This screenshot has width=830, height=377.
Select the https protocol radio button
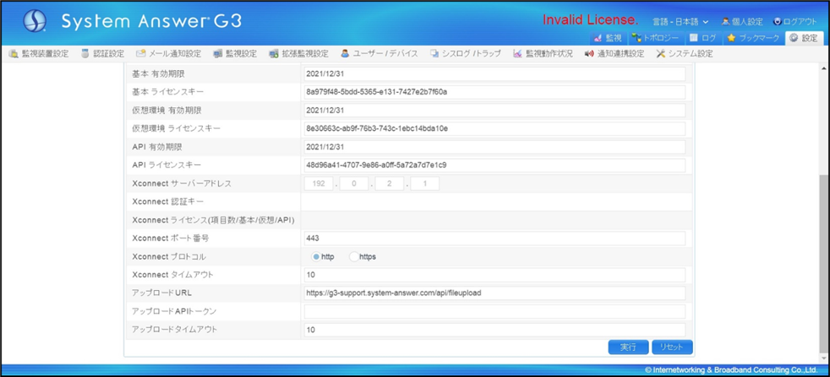click(354, 256)
